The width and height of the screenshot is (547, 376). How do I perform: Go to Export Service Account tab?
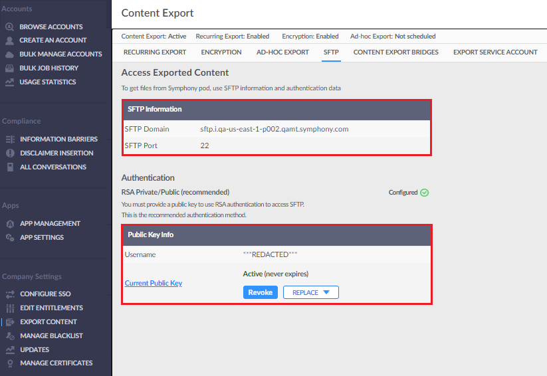[495, 52]
